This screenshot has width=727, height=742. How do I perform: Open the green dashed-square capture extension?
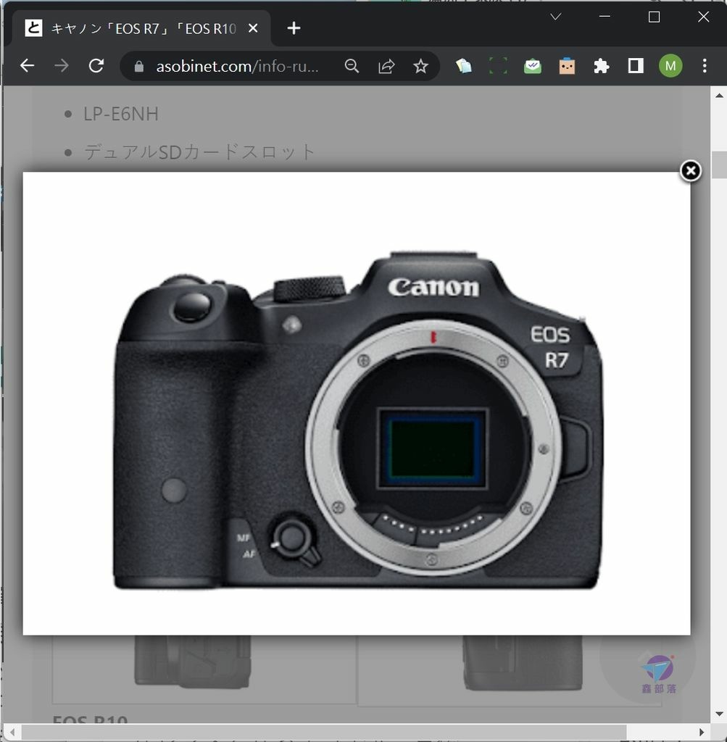pyautogui.click(x=498, y=66)
